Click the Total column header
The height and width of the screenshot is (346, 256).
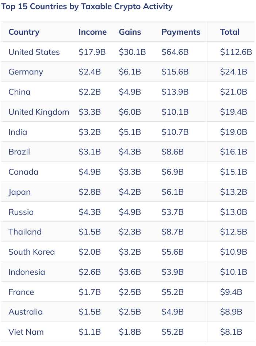230,32
